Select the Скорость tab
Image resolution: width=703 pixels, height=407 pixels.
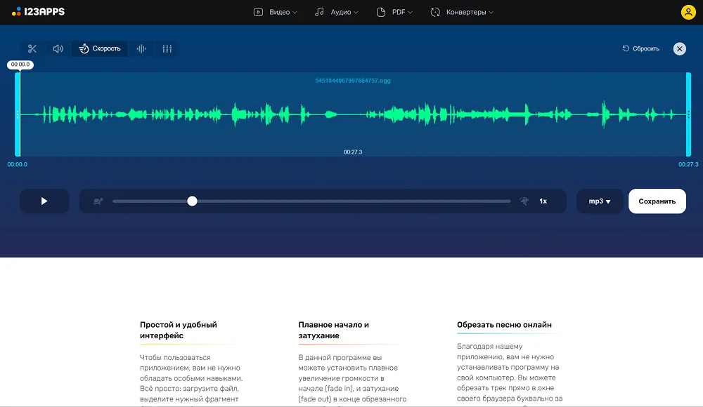tap(100, 48)
